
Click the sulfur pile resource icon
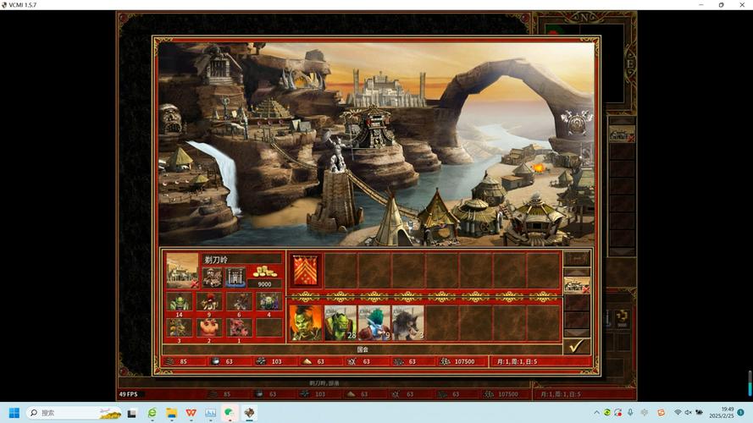307,361
